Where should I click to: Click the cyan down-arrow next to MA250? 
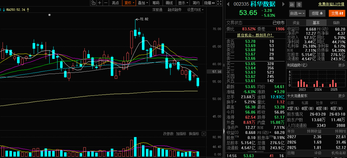[4, 10]
